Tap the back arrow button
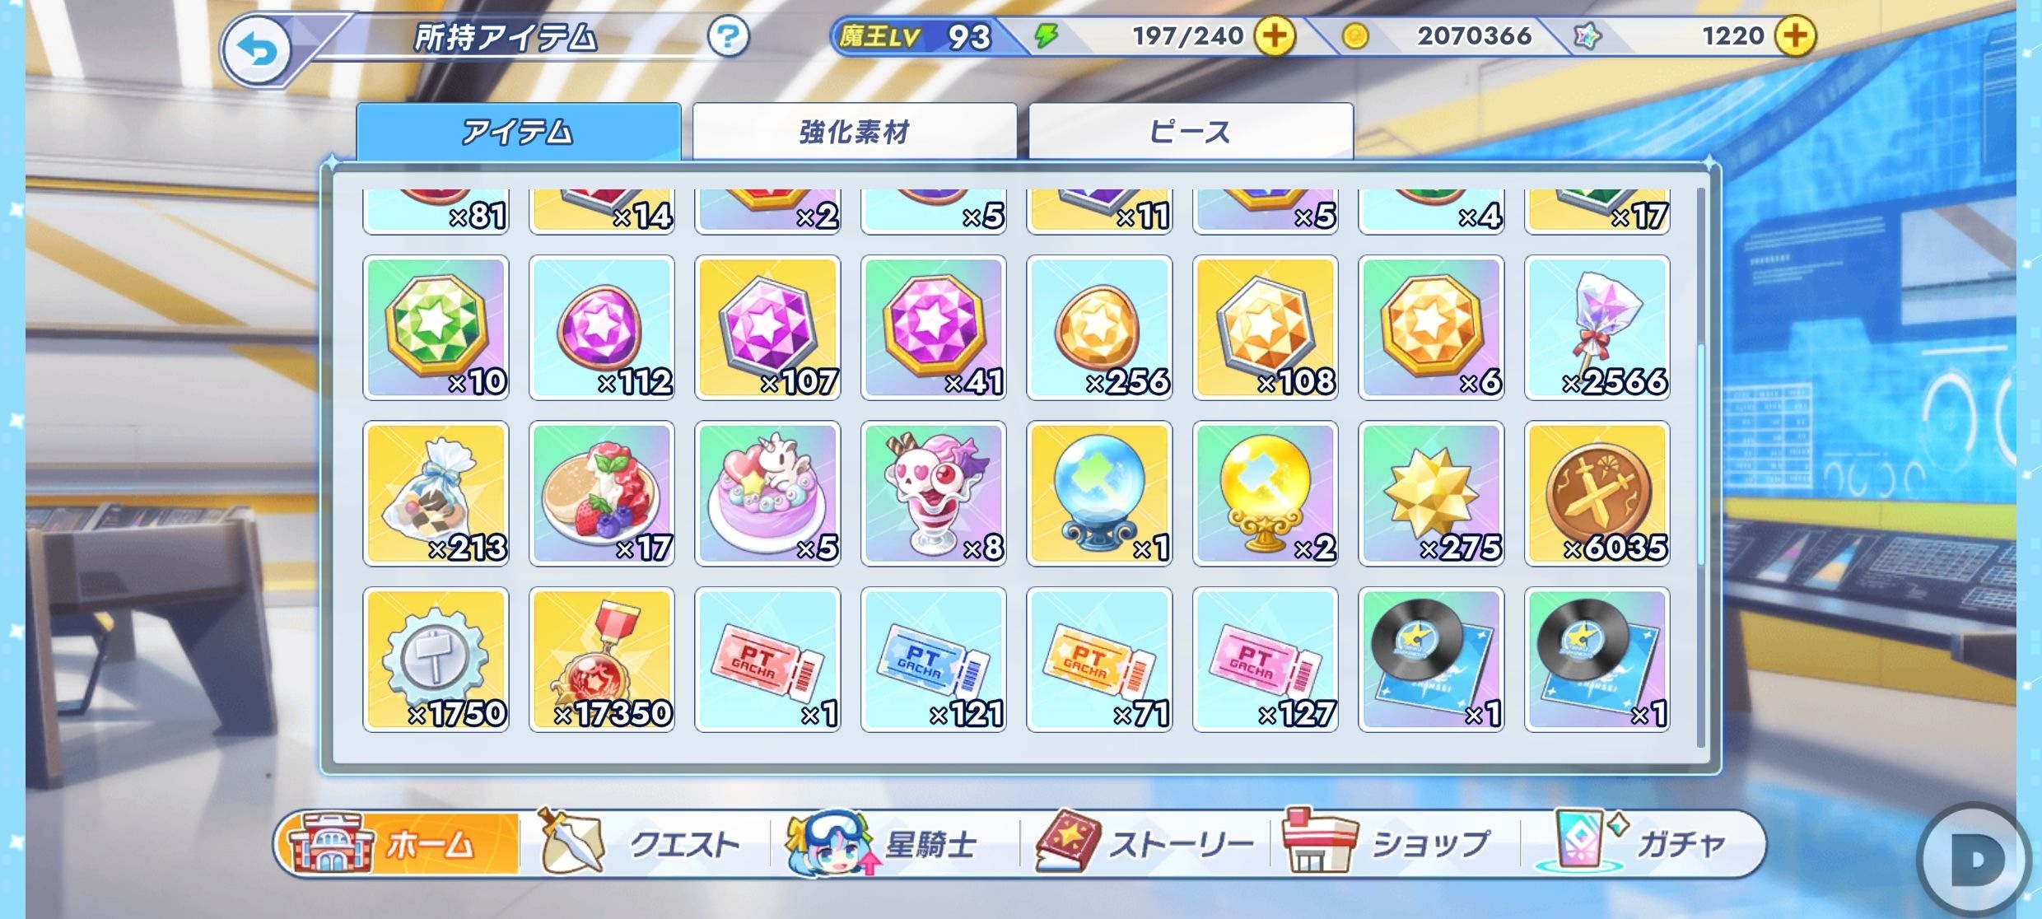 click(257, 51)
